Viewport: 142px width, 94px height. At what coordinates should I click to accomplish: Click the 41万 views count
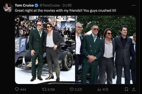(x=105, y=90)
